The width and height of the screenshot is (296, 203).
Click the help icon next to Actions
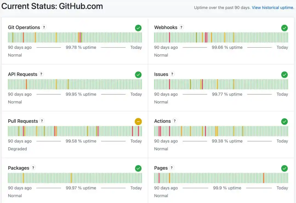(x=175, y=121)
